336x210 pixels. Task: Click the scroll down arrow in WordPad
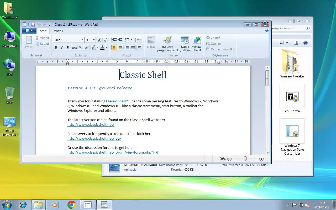tap(267, 153)
